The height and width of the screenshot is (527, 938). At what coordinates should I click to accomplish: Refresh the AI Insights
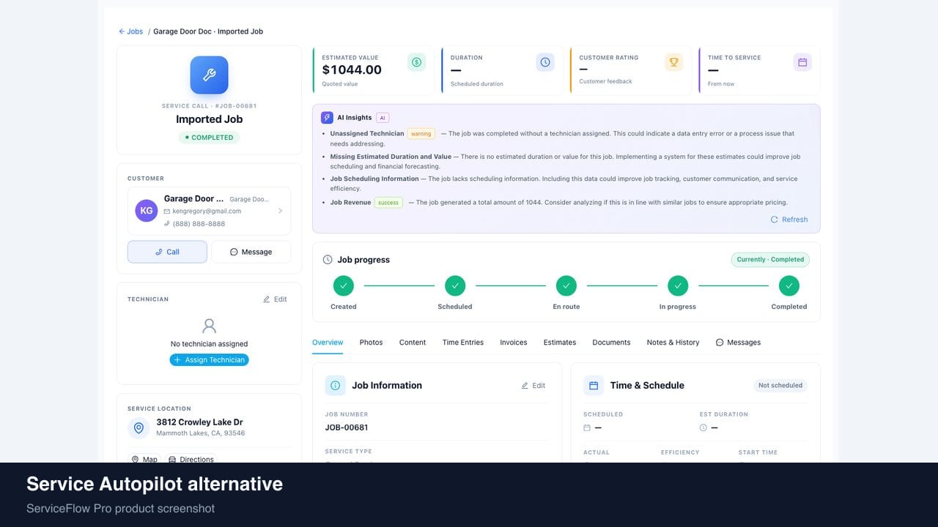tap(789, 220)
